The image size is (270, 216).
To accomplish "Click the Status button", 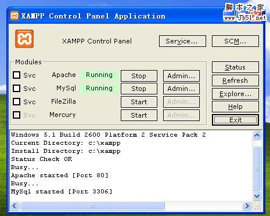I will [235, 67].
